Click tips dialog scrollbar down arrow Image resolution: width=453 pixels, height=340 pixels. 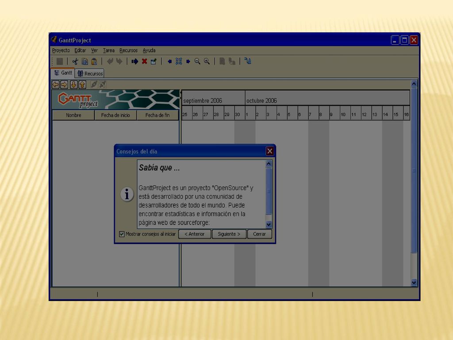click(269, 224)
